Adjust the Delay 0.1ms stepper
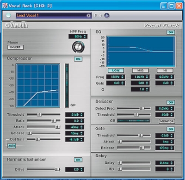The image size is (185, 180). click(172, 163)
